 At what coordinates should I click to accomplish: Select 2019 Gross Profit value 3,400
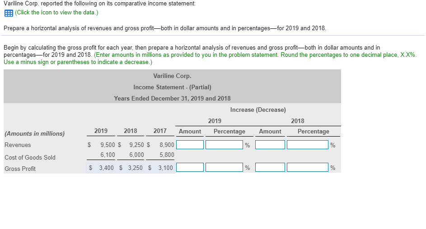107,168
